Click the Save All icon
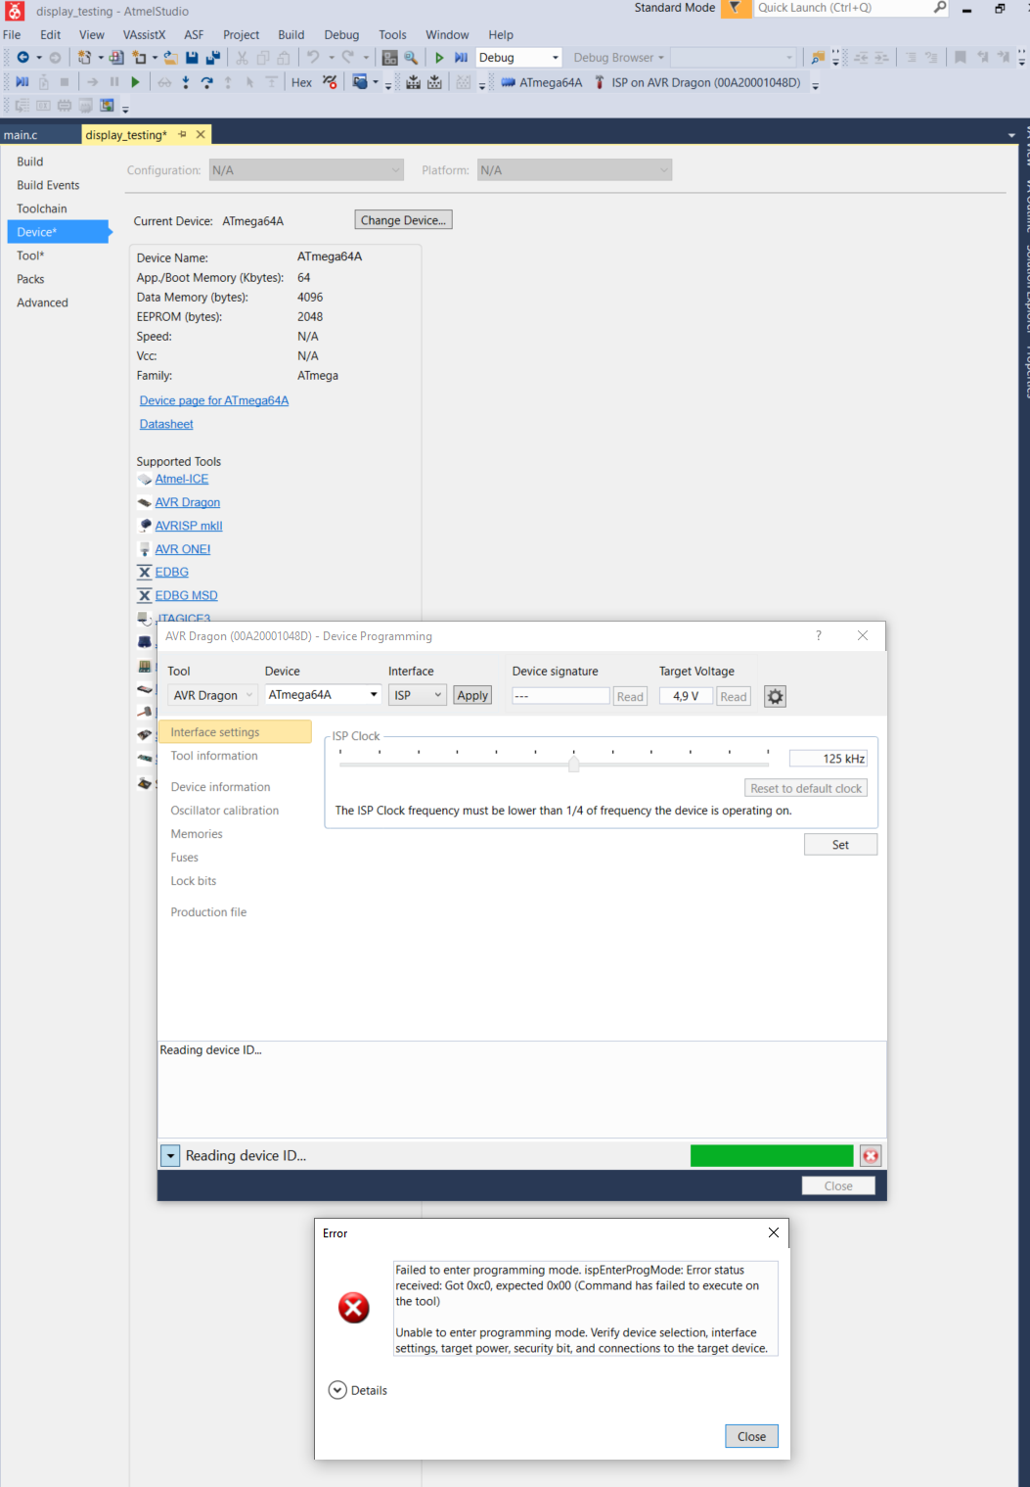This screenshot has width=1030, height=1487. [x=212, y=58]
